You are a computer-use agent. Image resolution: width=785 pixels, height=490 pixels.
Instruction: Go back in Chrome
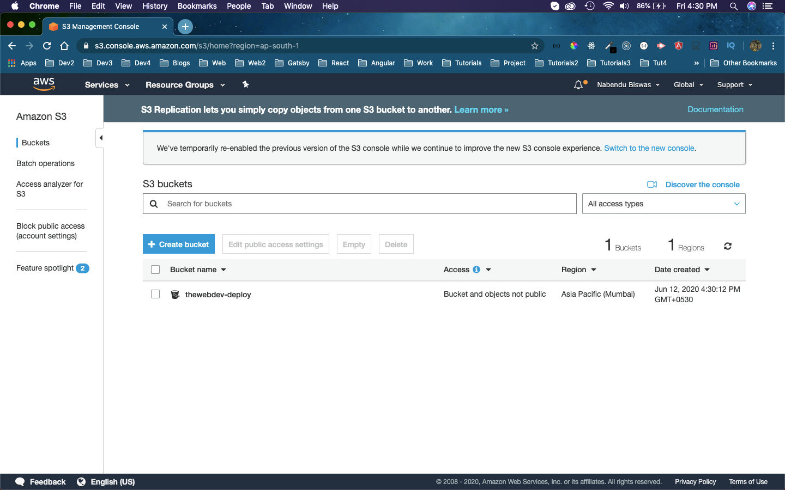pyautogui.click(x=12, y=46)
